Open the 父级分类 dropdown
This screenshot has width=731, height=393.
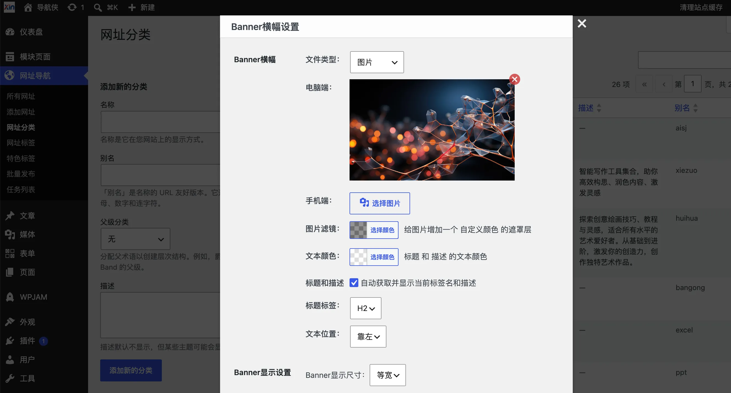pyautogui.click(x=135, y=239)
